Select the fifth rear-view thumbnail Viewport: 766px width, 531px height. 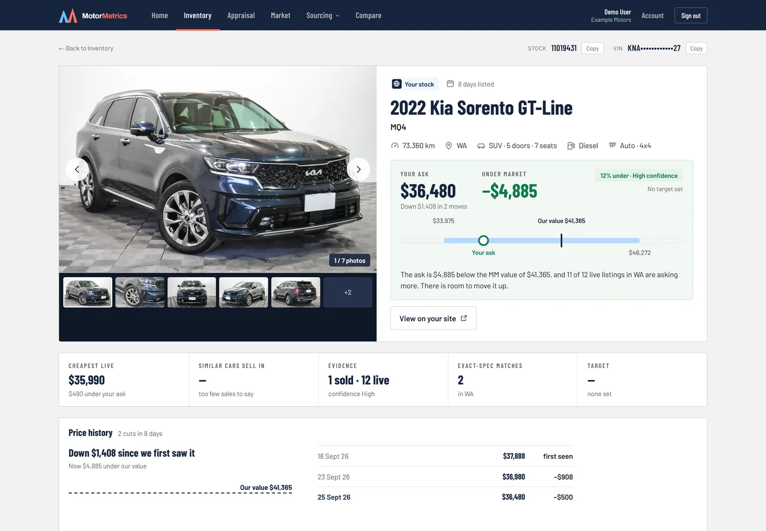296,292
